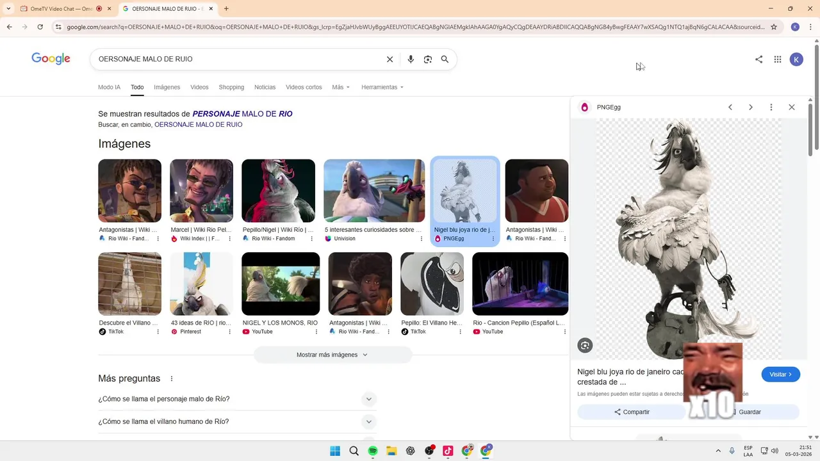820x461 pixels.
Task: Search inside image with lens icon on preview
Action: (585, 346)
